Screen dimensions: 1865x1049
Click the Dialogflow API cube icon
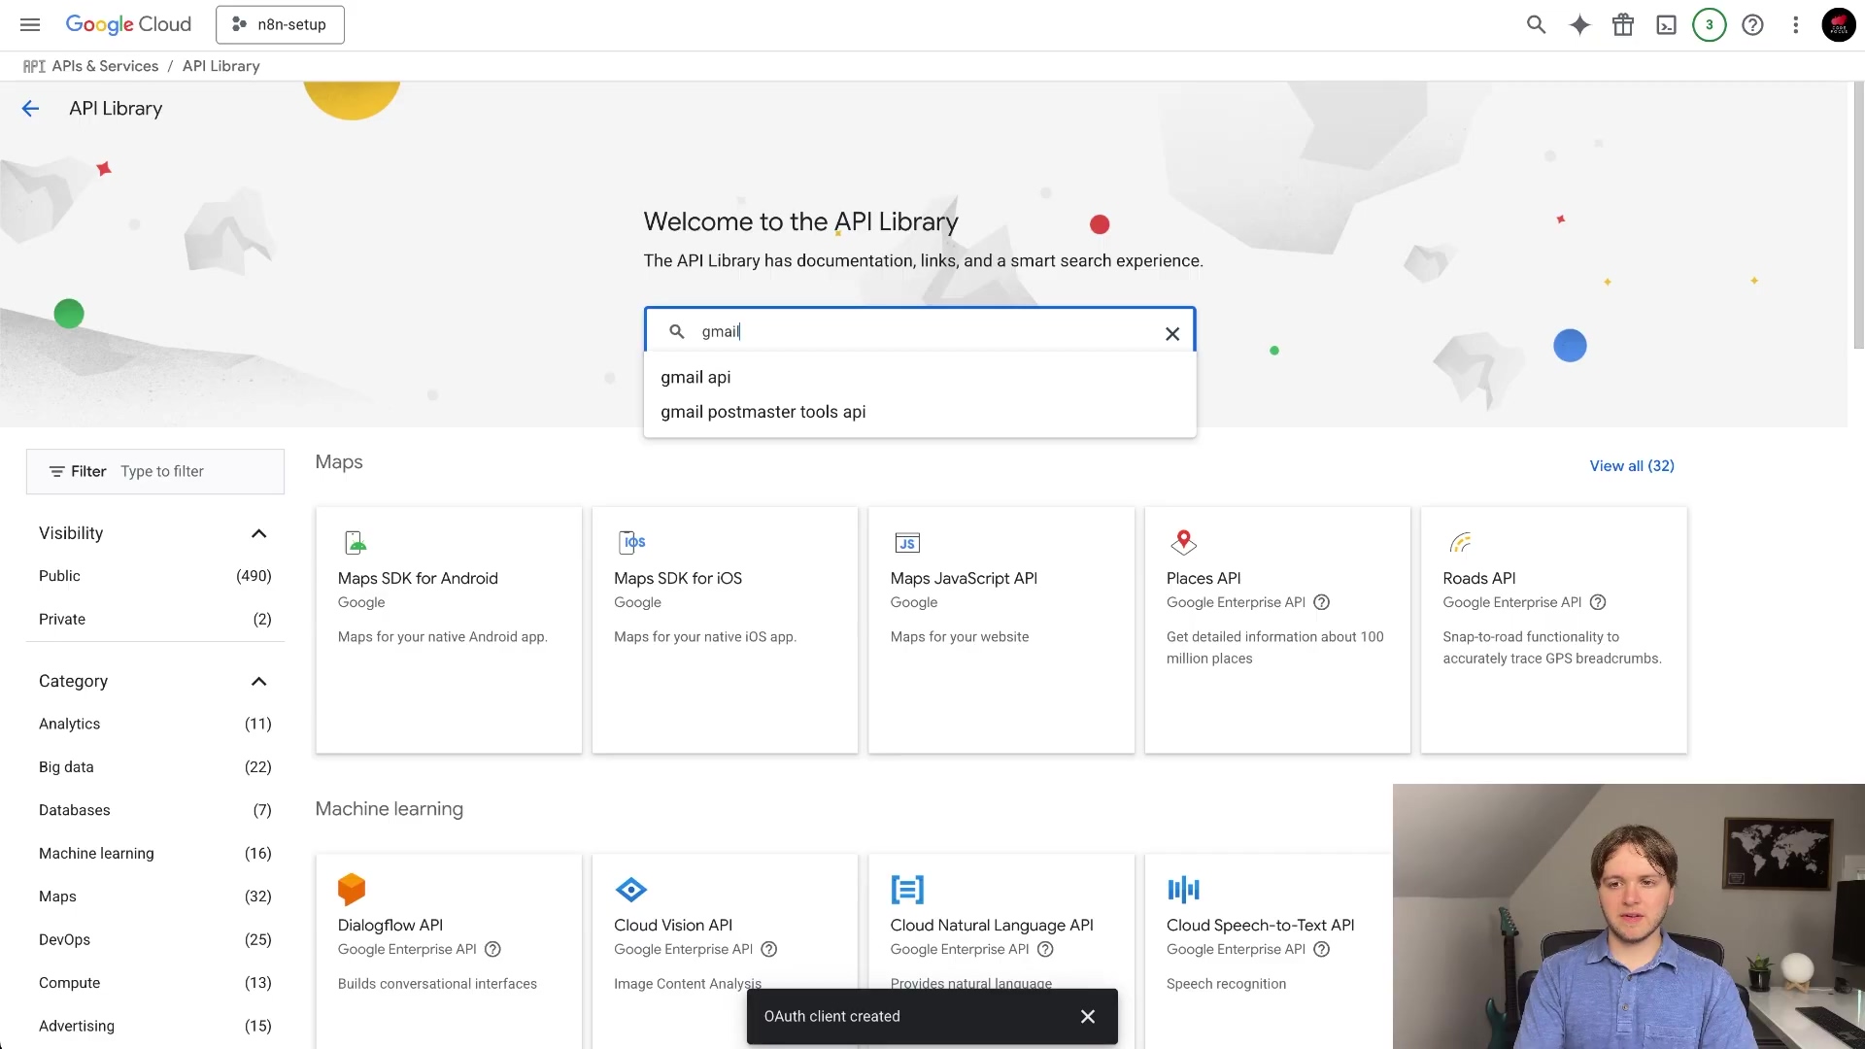click(352, 889)
